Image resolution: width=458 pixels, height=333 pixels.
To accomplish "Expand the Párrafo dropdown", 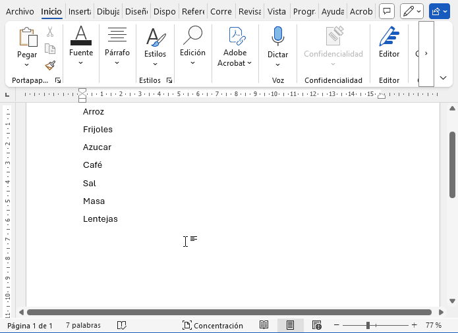I will (117, 63).
